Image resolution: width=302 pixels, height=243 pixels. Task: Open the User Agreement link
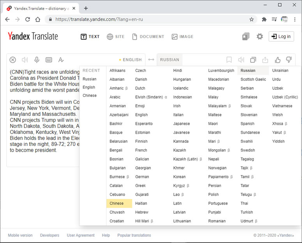click(x=81, y=235)
